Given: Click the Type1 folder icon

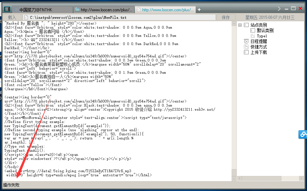Looking at the screenshot, I should pos(253,36).
